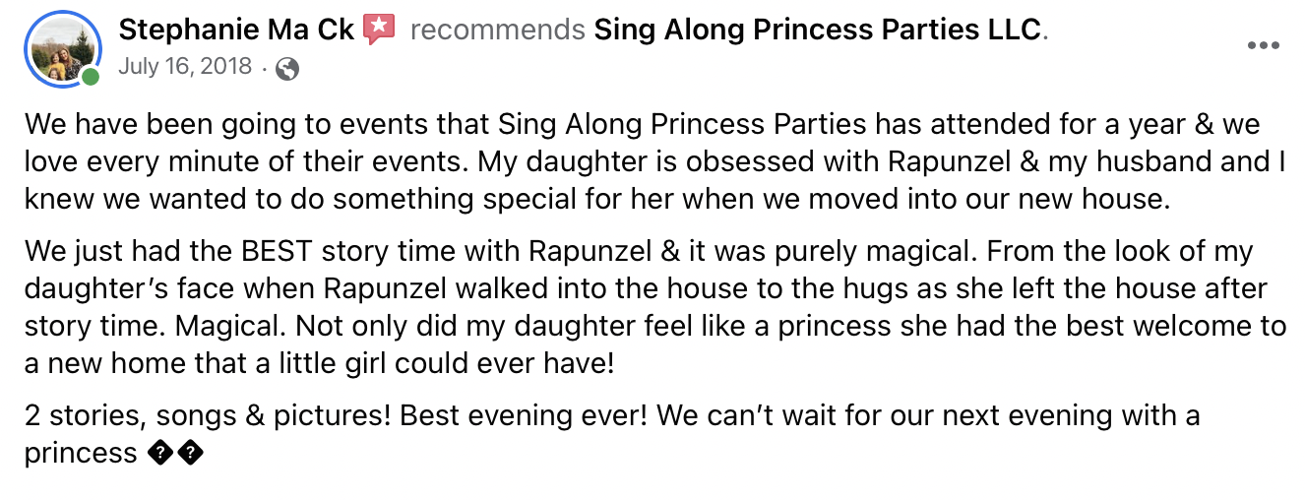Click the word "princess" on the last line

point(81,453)
